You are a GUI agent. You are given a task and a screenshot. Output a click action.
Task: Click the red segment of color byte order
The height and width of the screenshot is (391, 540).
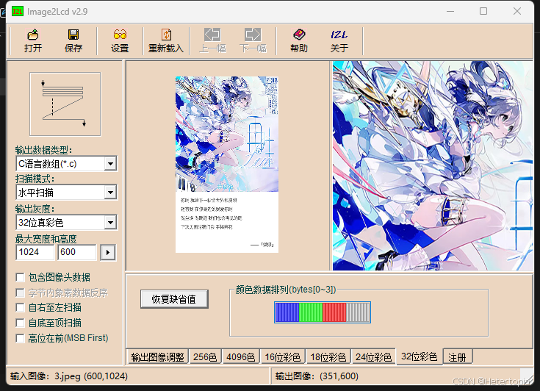click(x=334, y=312)
